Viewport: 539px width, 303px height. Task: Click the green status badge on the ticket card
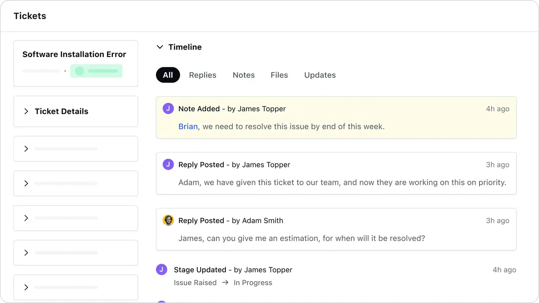pos(96,71)
